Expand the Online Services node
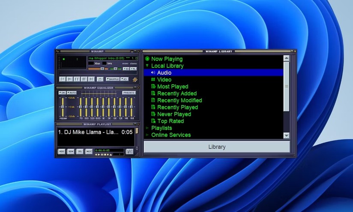The height and width of the screenshot is (212, 353). coord(147,135)
